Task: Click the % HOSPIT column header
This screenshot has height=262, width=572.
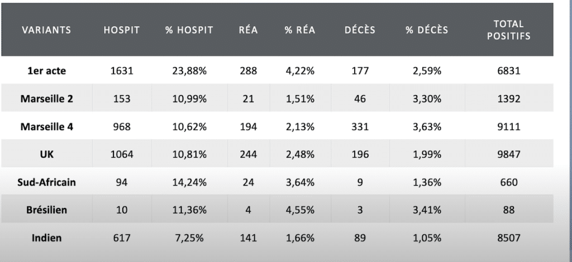Action: pyautogui.click(x=189, y=30)
